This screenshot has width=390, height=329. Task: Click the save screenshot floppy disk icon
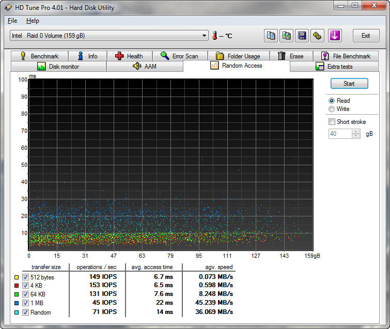pos(302,36)
